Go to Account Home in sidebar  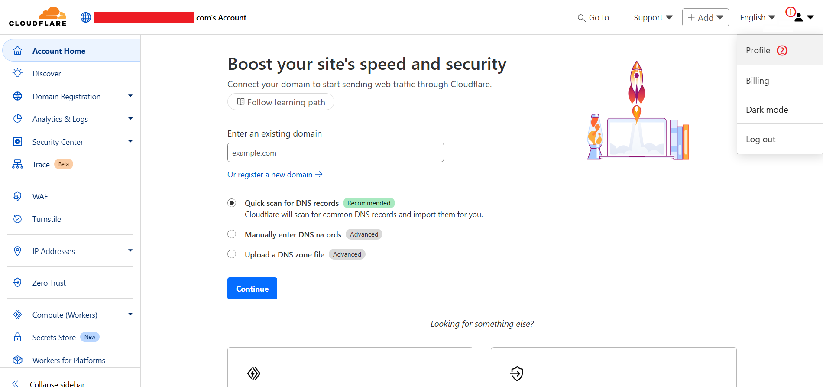(71, 51)
